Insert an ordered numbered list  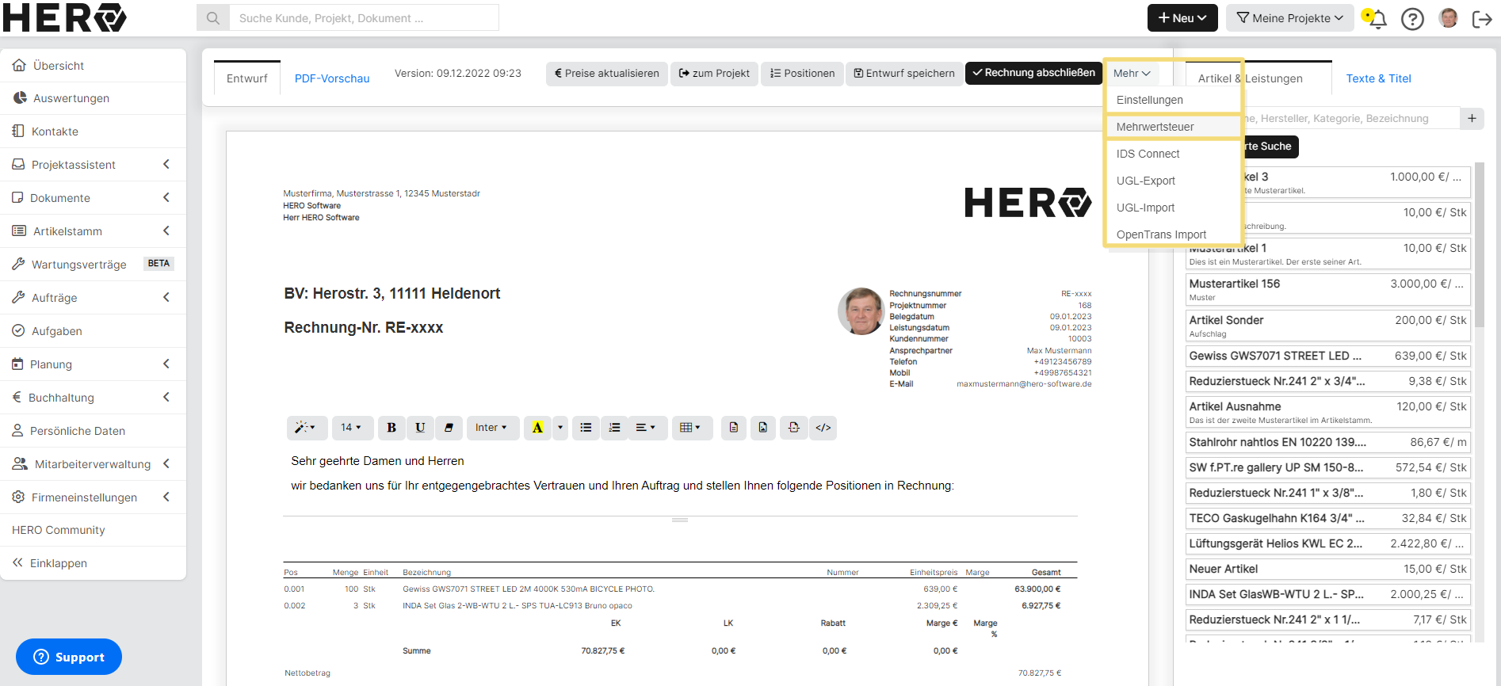tap(614, 428)
